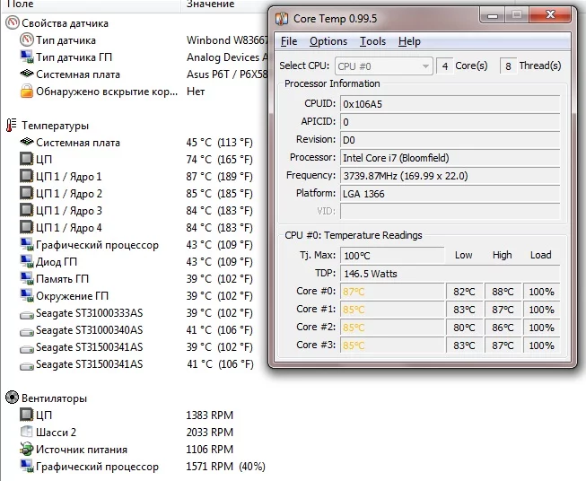Click the Core #1 temperature reading
This screenshot has width=586, height=481.
click(x=392, y=310)
